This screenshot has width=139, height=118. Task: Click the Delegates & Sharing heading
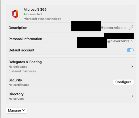25,62
